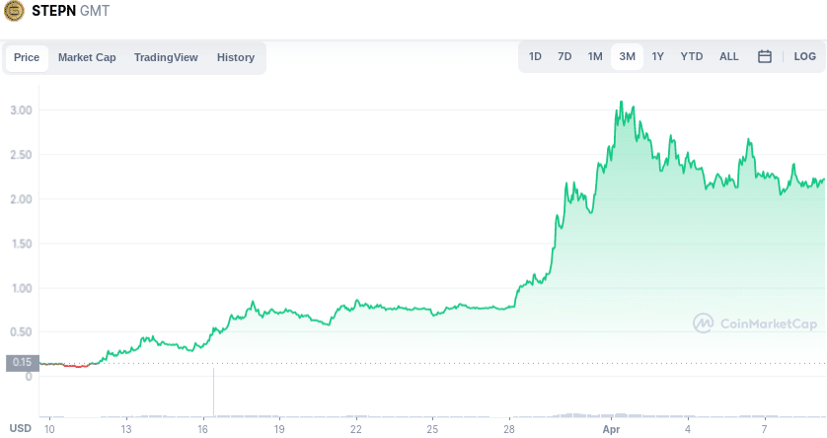Switch to the Market Cap tab
Screen dimensions: 827x438
pos(87,57)
